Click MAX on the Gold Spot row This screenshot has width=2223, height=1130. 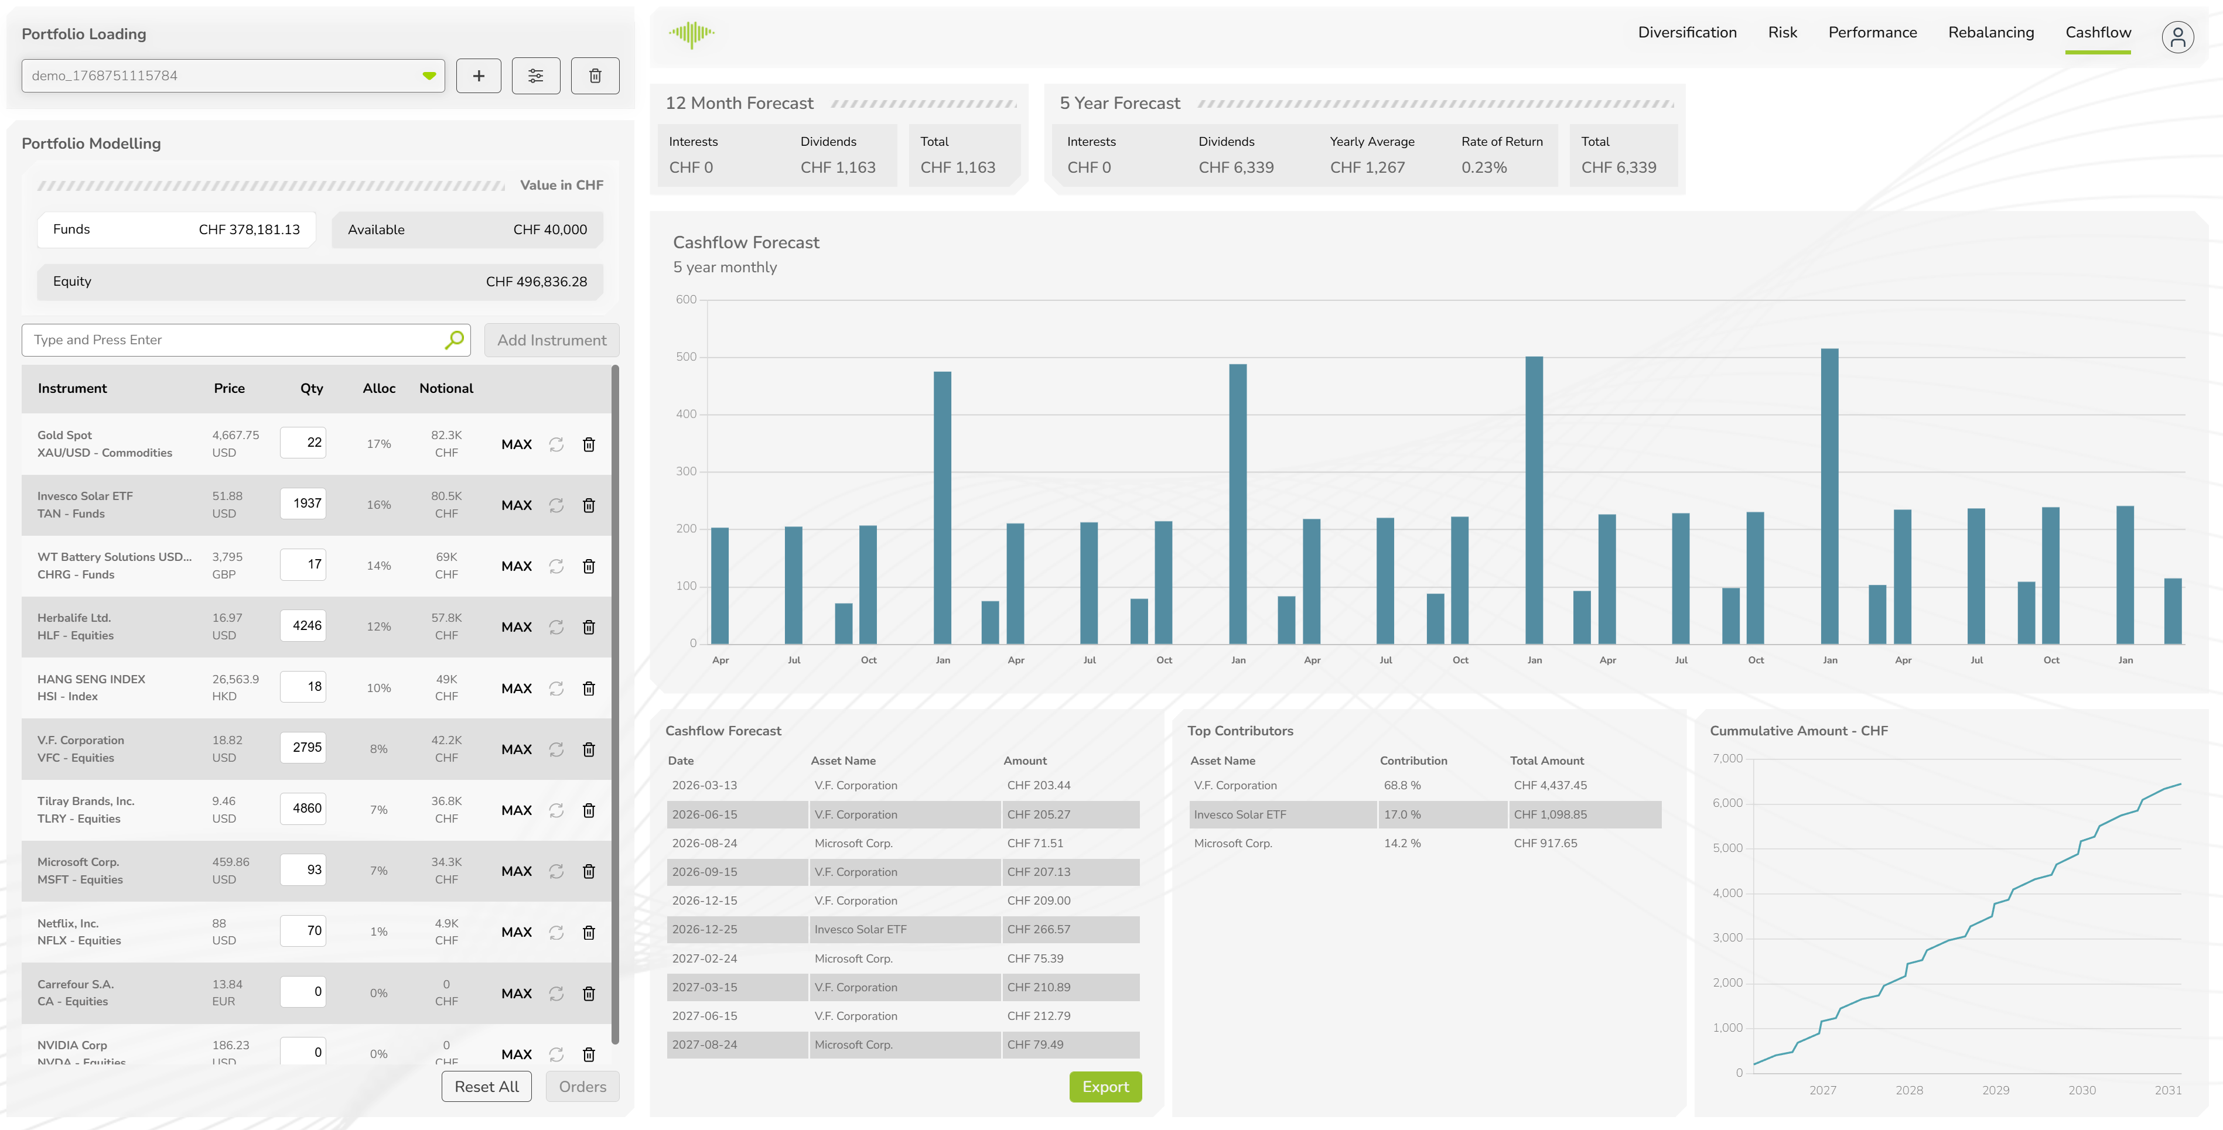pos(515,444)
